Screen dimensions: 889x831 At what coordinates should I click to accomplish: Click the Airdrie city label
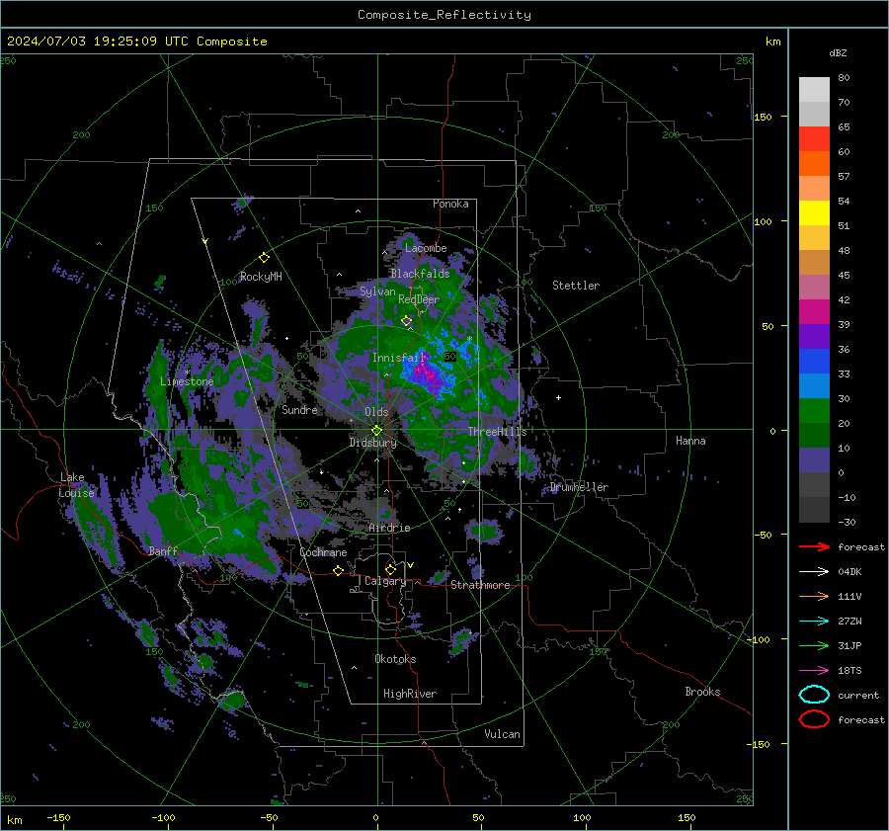389,528
